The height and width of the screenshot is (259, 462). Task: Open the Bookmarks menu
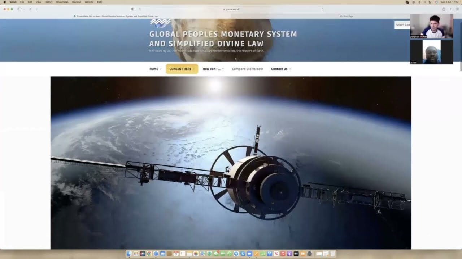[x=62, y=2]
